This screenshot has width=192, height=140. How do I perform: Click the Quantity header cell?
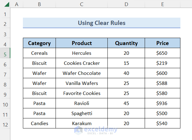[126, 43]
